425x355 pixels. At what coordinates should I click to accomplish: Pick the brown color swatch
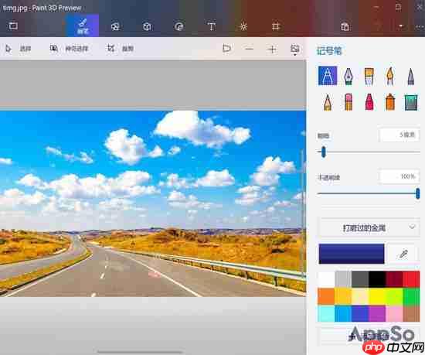click(x=411, y=313)
